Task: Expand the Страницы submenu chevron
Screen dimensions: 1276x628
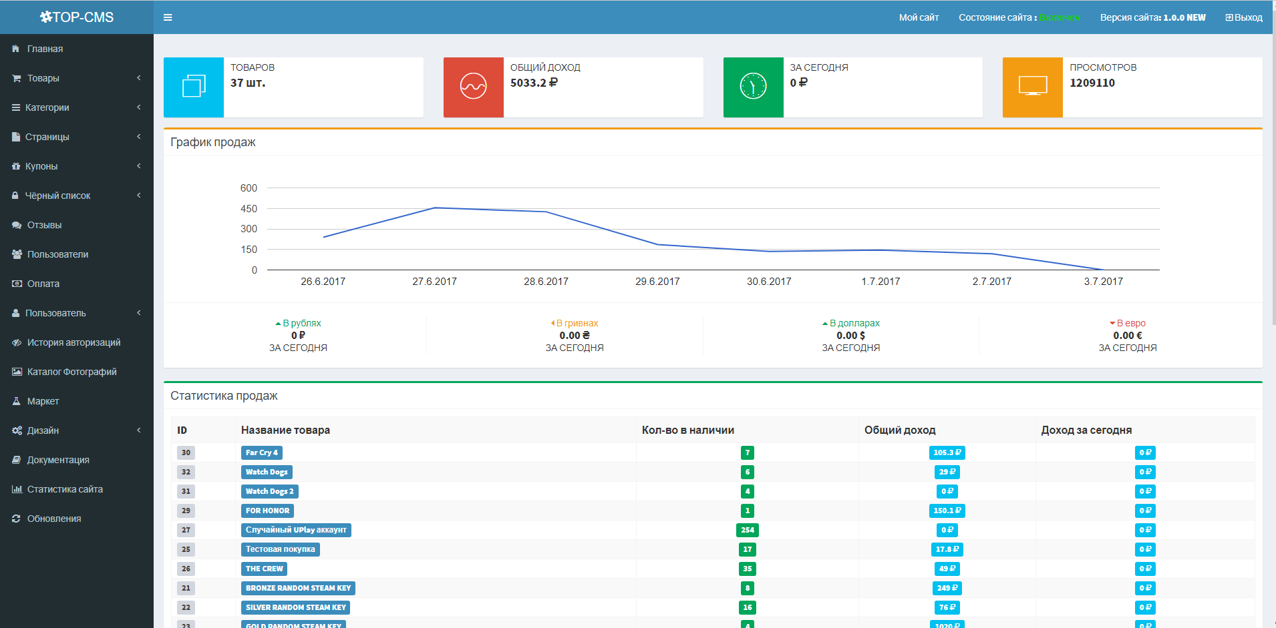Action: click(139, 137)
